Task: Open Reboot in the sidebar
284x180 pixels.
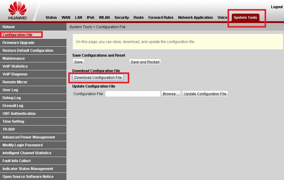Action: tap(8, 27)
